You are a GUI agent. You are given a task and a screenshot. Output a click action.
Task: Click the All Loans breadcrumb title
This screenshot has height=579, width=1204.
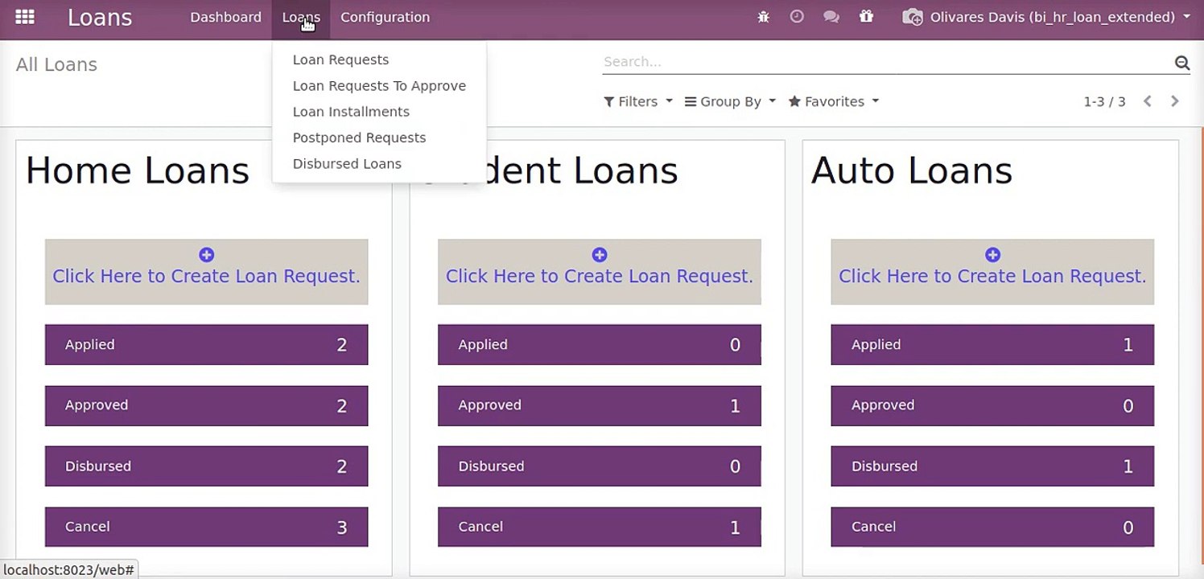[x=56, y=64]
